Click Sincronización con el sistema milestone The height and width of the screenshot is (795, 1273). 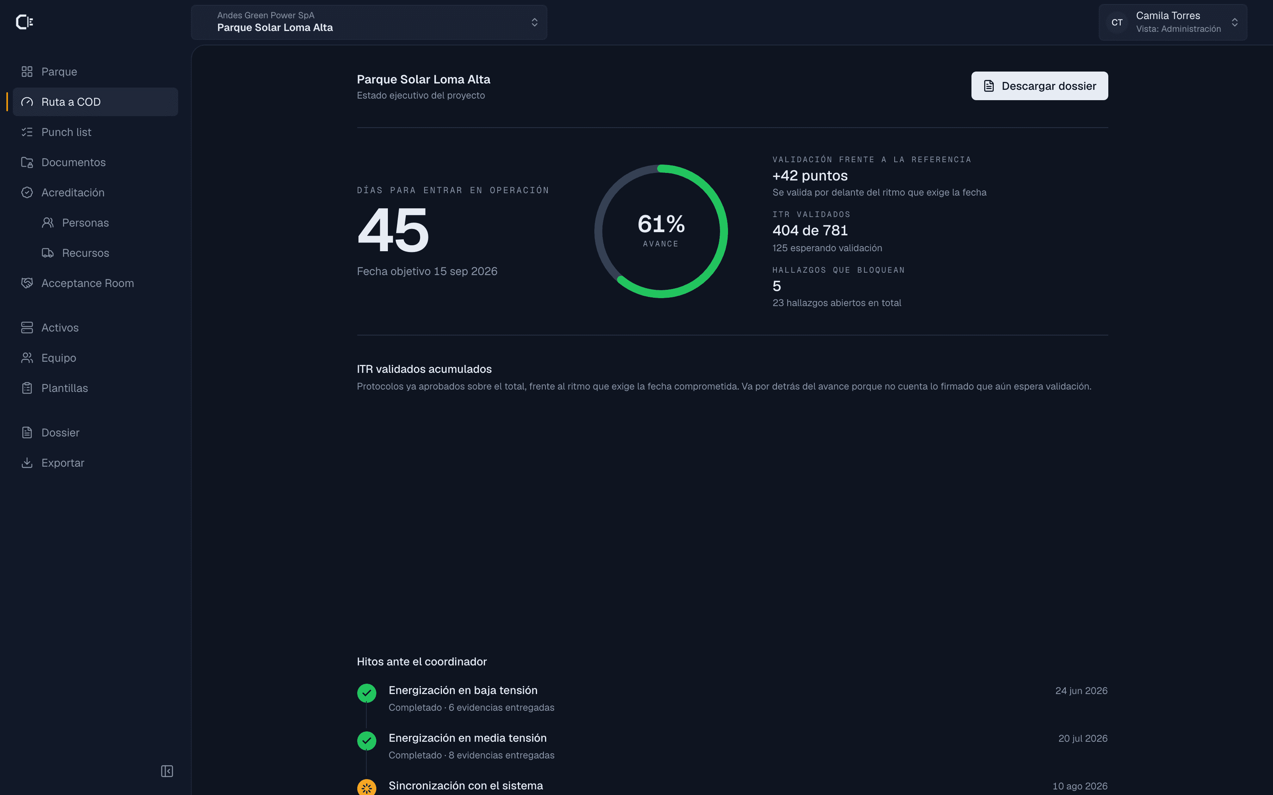click(465, 785)
